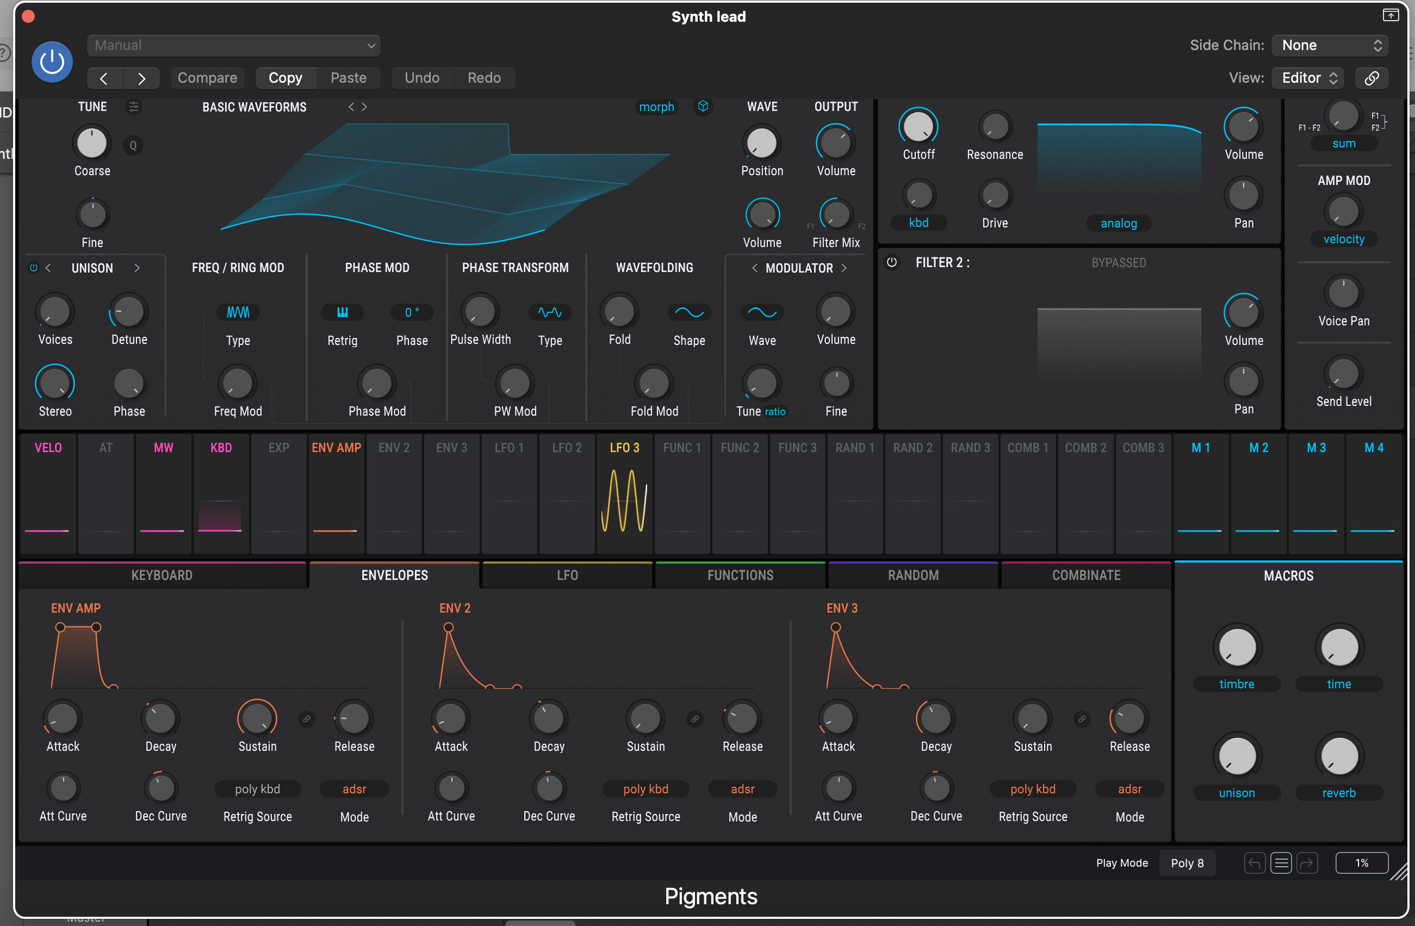Open the Side Chain None dropdown

[x=1330, y=45]
